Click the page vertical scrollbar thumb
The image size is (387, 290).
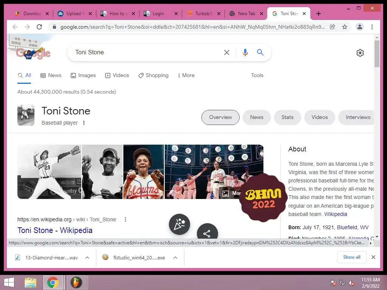tap(377, 54)
